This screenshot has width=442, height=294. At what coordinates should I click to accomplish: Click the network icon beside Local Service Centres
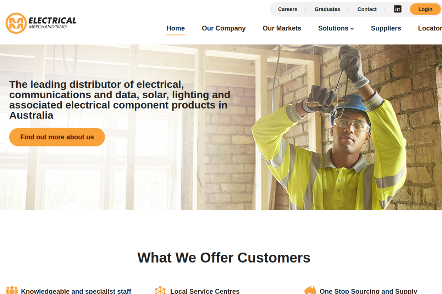[x=160, y=290]
